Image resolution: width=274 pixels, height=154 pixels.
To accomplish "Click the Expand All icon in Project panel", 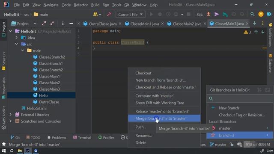I will (x=44, y=24).
